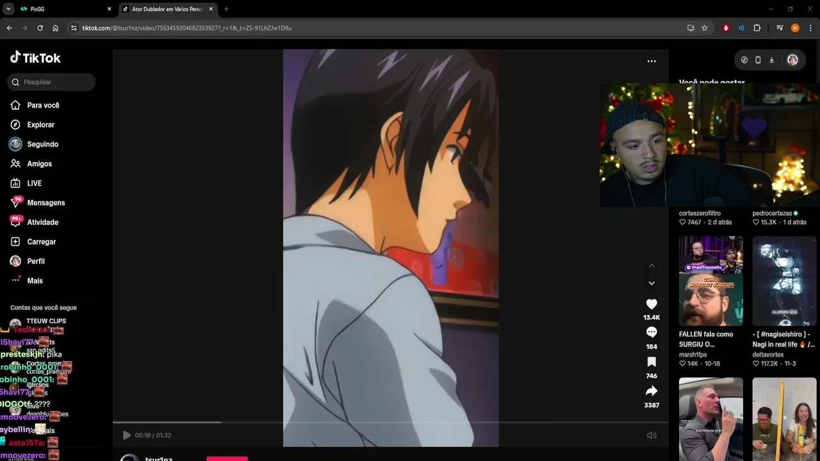This screenshot has height=461, width=820.
Task: Close the Ator Dublador TikTok tab
Action: pyautogui.click(x=211, y=9)
